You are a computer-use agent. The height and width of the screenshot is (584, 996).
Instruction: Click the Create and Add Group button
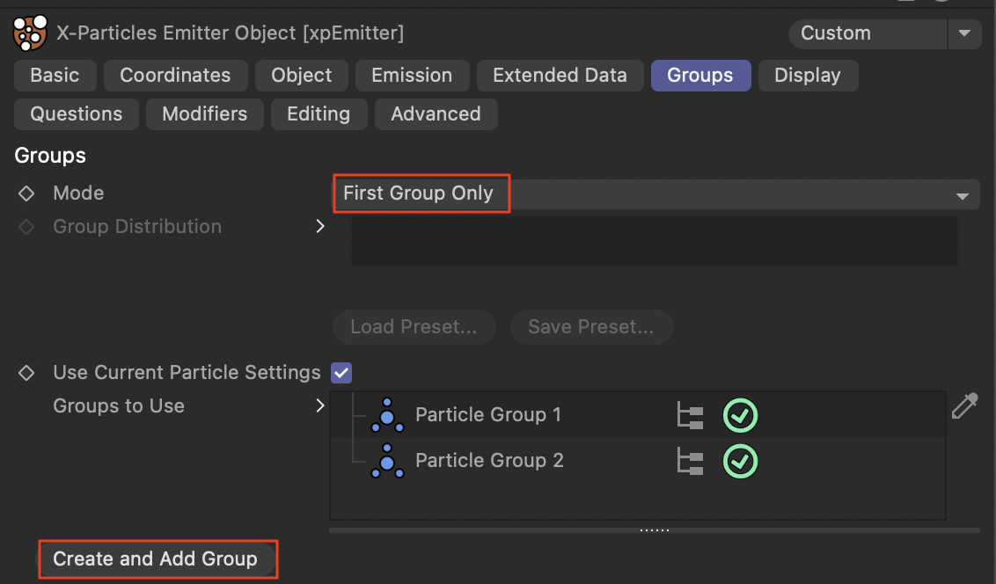point(156,558)
